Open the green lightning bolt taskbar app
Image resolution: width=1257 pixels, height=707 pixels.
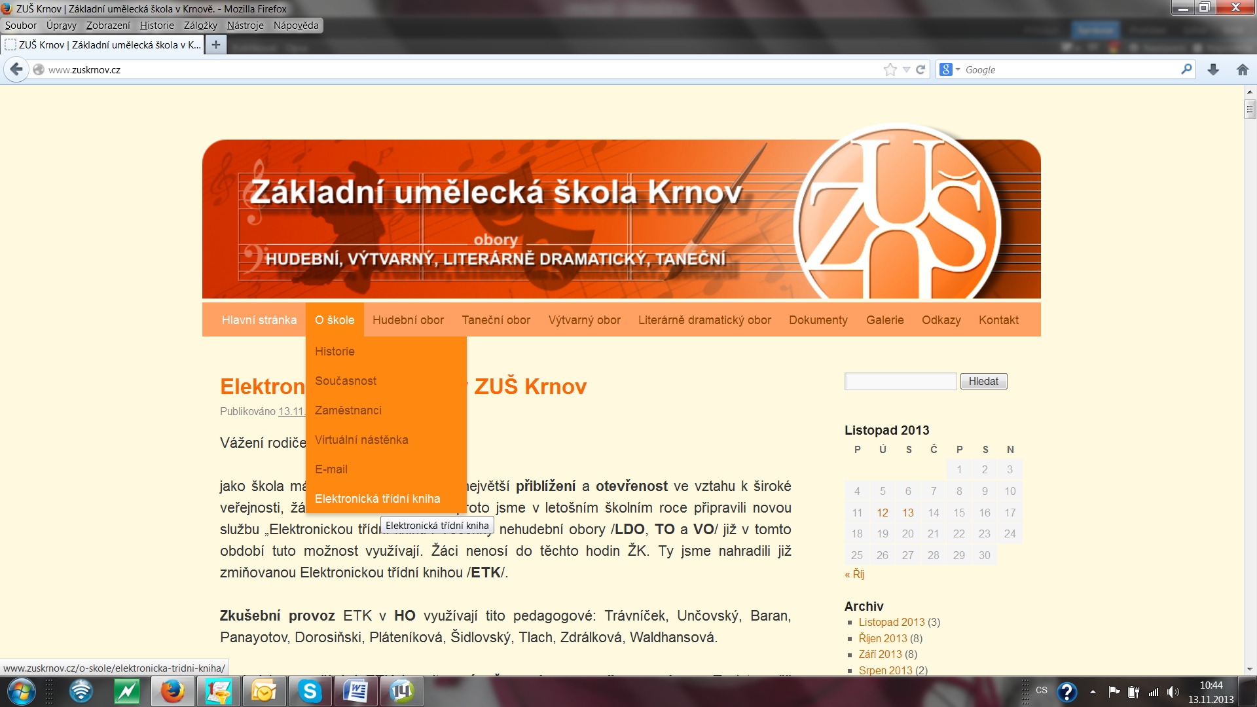point(127,691)
